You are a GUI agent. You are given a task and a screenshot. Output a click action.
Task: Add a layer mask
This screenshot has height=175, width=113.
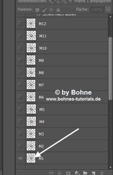click(x=68, y=173)
